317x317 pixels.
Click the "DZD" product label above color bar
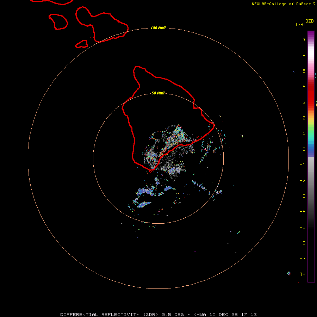point(310,21)
